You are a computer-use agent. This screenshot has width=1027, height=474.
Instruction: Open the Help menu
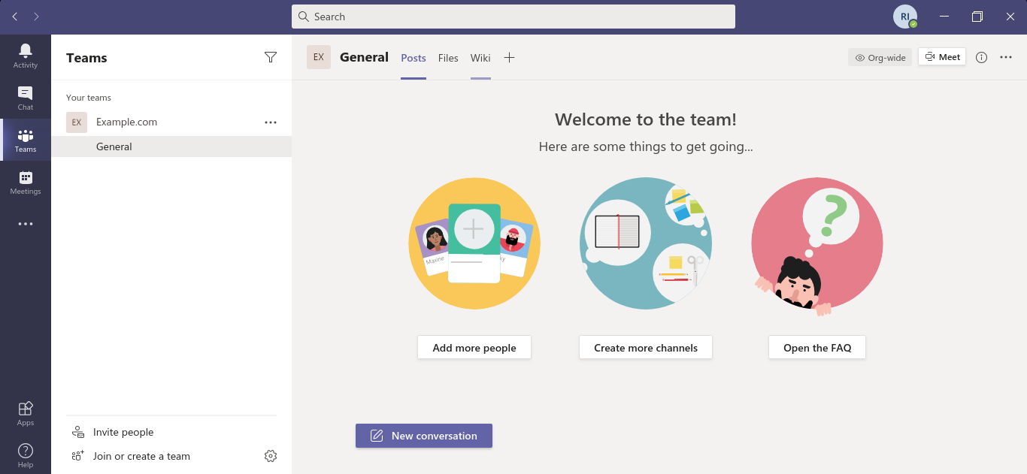(26, 455)
